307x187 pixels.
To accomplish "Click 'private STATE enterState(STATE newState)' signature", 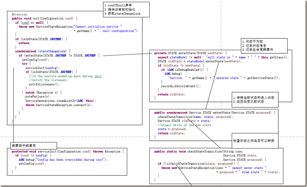I will tap(190, 53).
